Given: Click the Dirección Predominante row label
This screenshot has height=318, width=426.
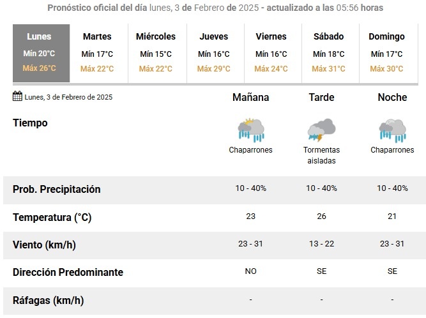Looking at the screenshot, I should [x=68, y=272].
